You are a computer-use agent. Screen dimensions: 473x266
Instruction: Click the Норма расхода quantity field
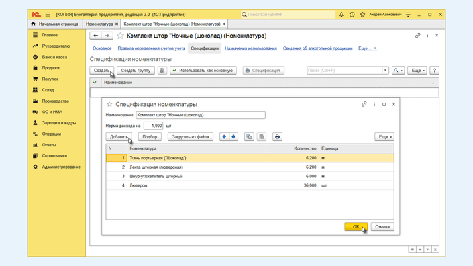click(153, 126)
